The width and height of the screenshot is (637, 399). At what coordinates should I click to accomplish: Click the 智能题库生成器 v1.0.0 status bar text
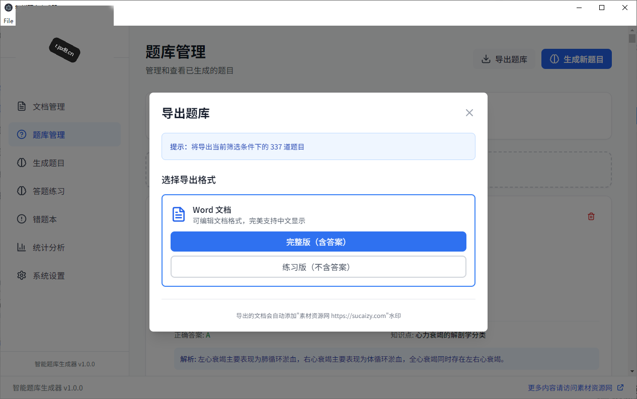coord(48,388)
